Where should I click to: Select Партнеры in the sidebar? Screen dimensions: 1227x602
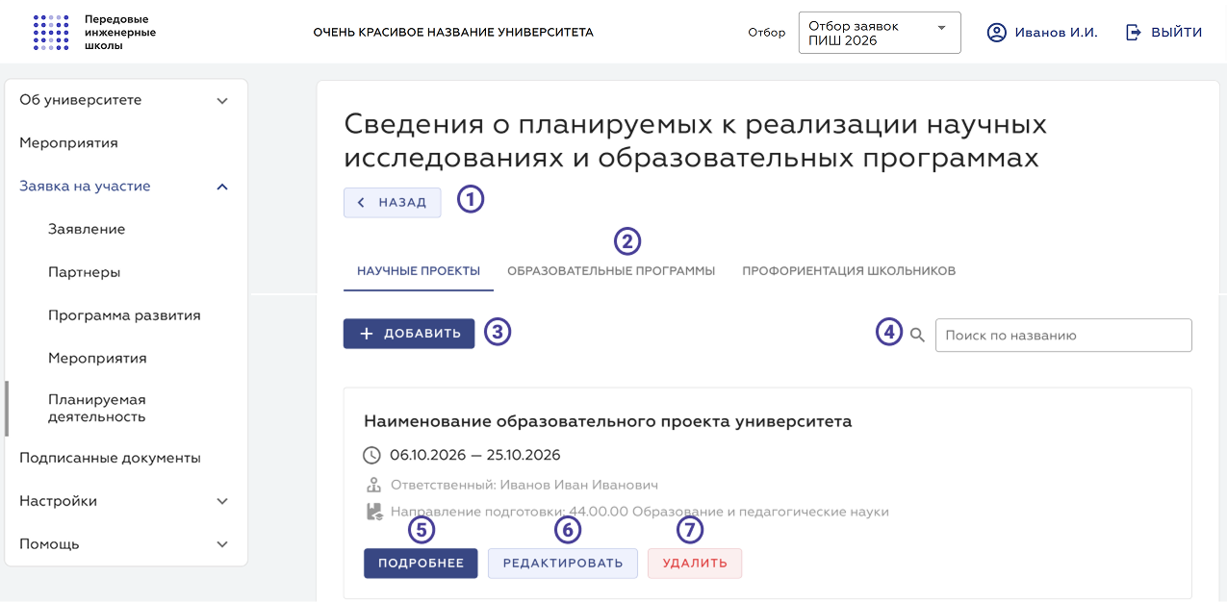pos(85,272)
